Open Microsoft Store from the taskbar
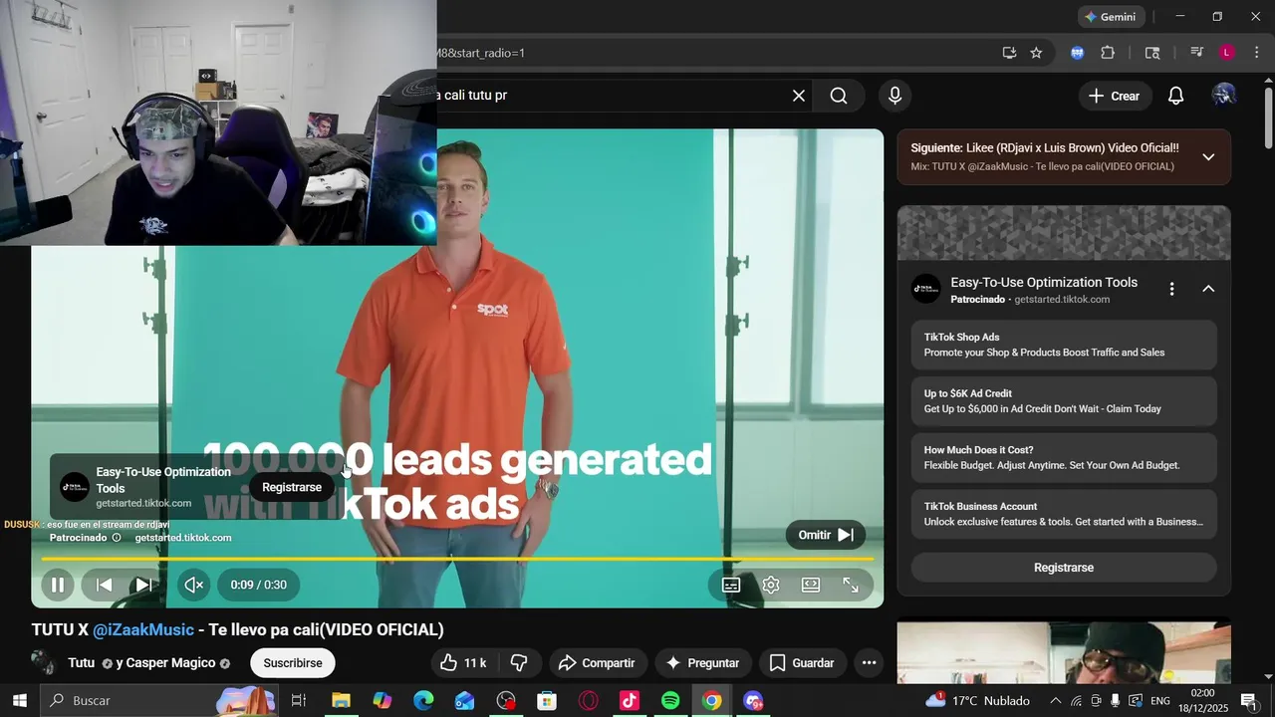Image resolution: width=1275 pixels, height=717 pixels. pos(547,701)
